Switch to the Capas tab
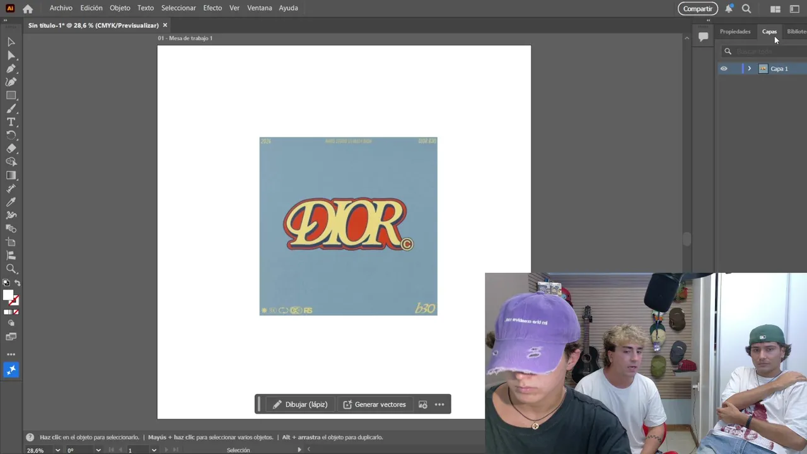 pos(769,32)
